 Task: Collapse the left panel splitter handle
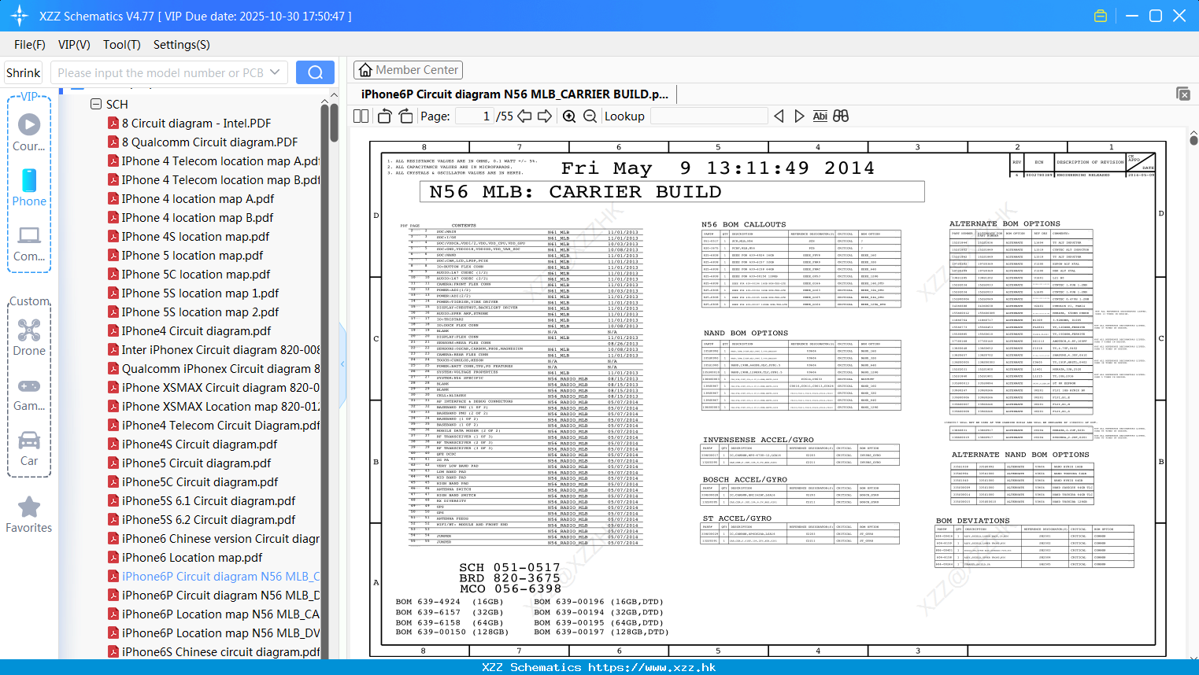(342, 363)
